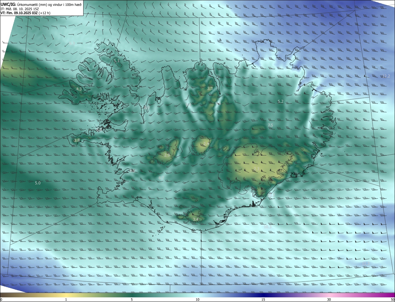This screenshot has width=395, height=302.
Task: Click the 4.3 value on the map
Action: click(x=79, y=89)
